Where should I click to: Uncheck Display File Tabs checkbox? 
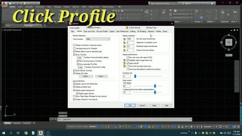coord(74,73)
